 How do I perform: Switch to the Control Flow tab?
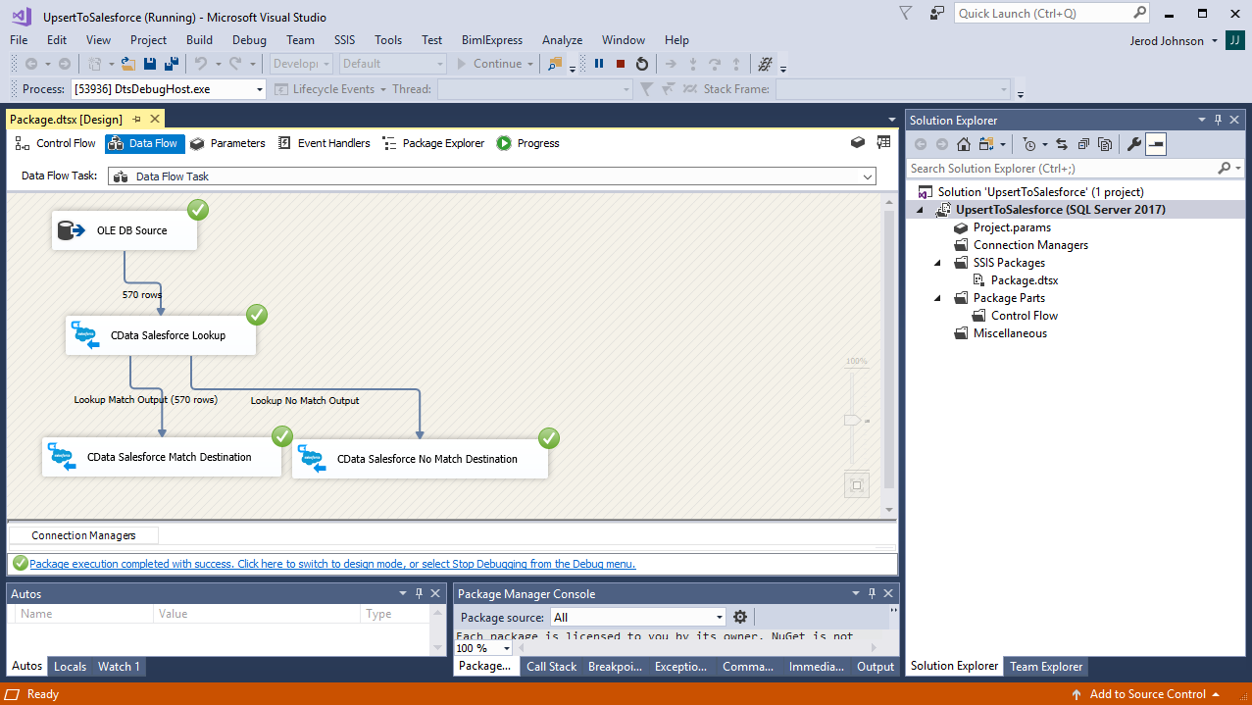(56, 143)
